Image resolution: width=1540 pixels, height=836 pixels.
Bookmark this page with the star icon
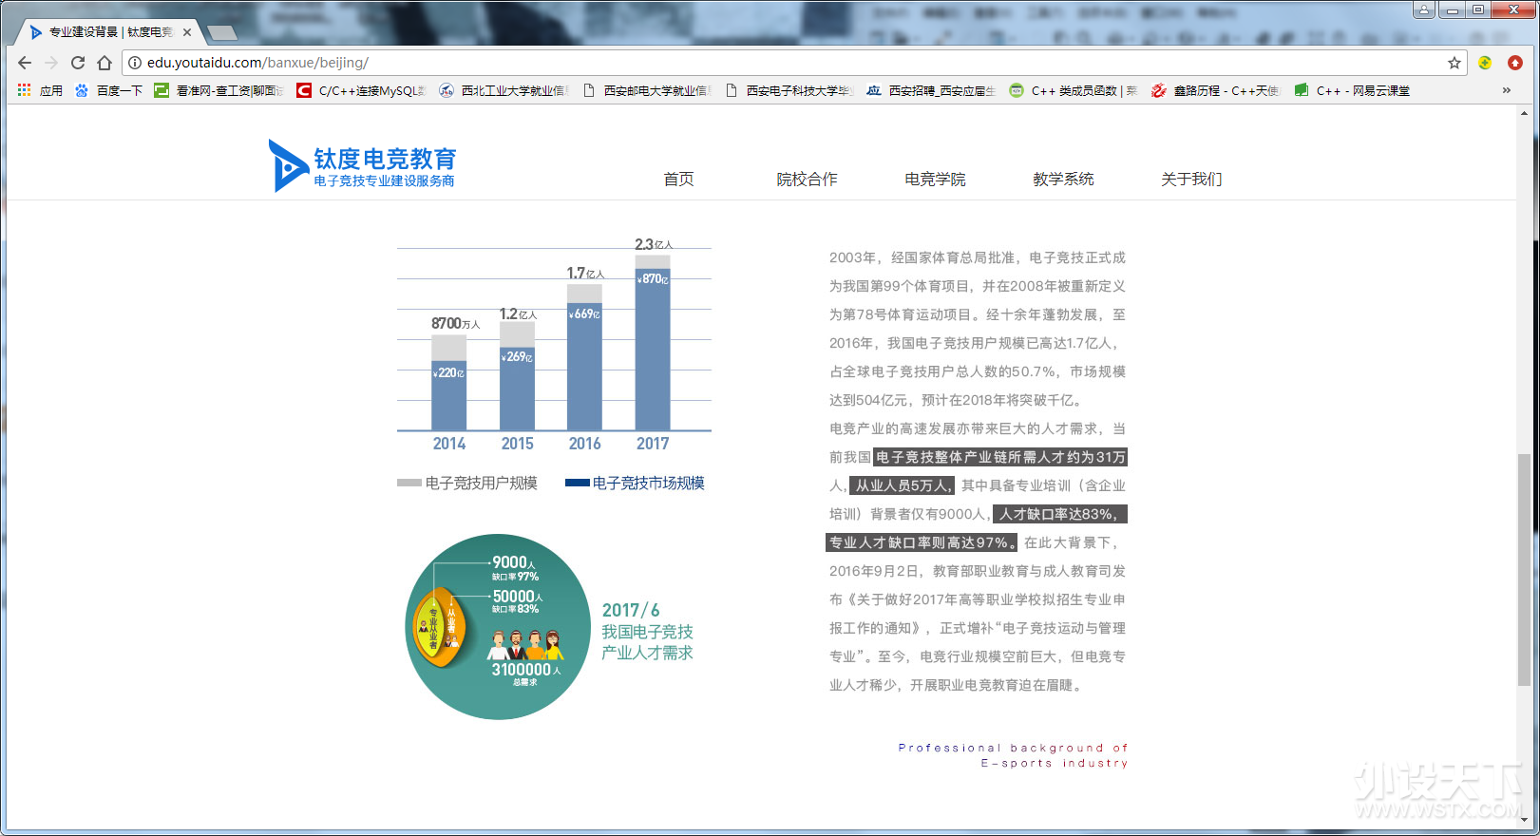click(1454, 63)
